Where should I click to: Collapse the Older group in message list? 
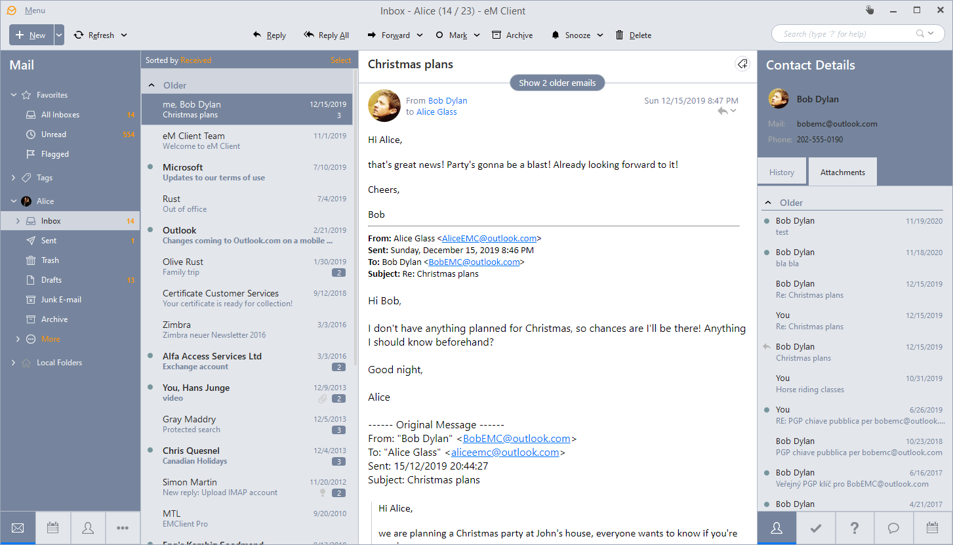[152, 85]
